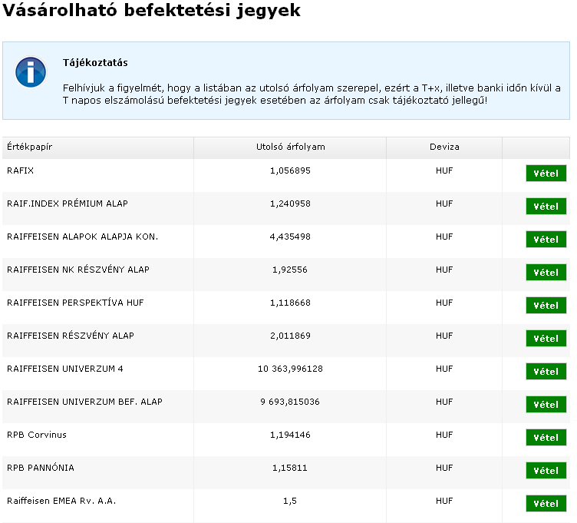Click the rate value 9 693,815036
Screen dimensions: 577x523
tap(290, 402)
